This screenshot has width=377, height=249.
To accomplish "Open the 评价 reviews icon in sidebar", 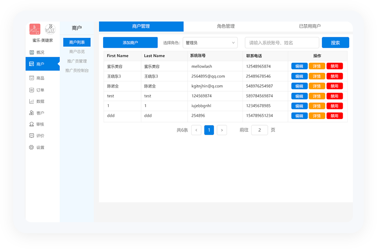I will tap(32, 136).
